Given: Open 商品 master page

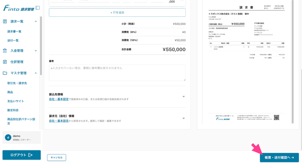Looking at the screenshot, I should 10,92.
